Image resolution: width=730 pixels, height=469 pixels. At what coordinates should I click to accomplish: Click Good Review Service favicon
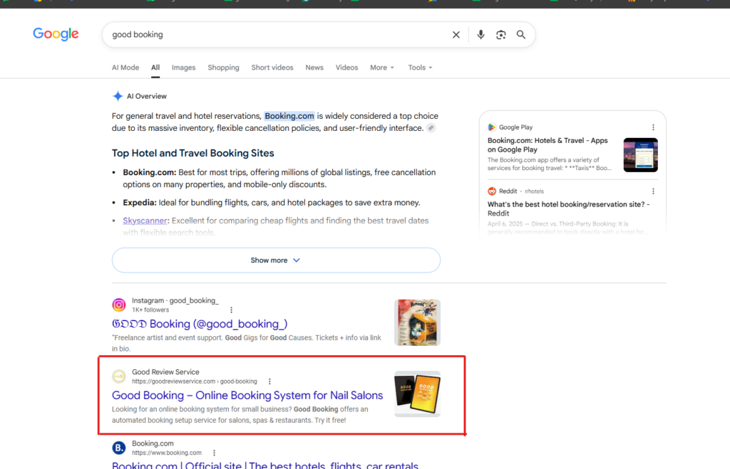click(x=119, y=376)
